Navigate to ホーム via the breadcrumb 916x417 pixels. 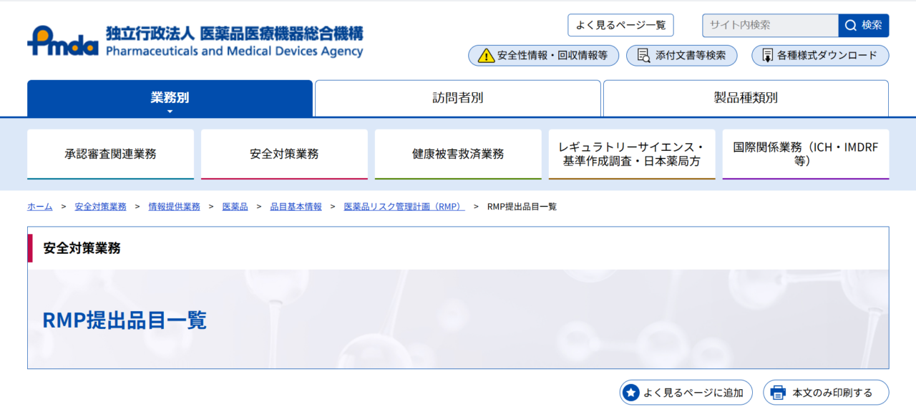pos(39,206)
